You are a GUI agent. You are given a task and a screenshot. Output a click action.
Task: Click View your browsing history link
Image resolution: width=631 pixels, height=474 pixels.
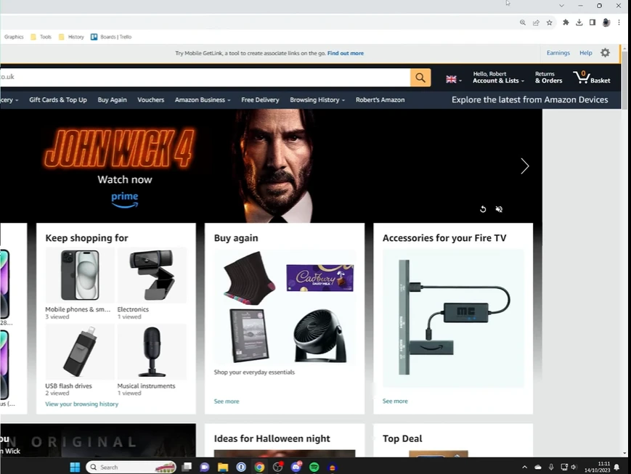[82, 404]
